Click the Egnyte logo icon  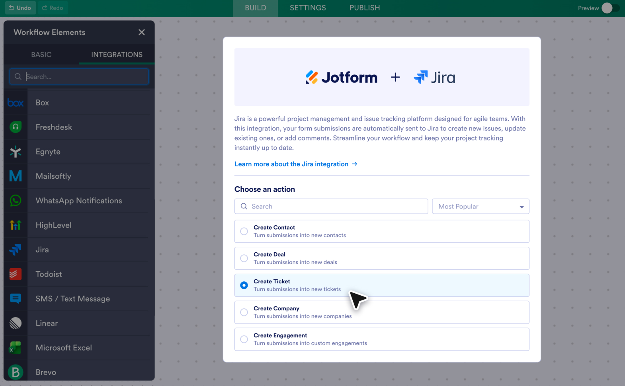tap(16, 152)
